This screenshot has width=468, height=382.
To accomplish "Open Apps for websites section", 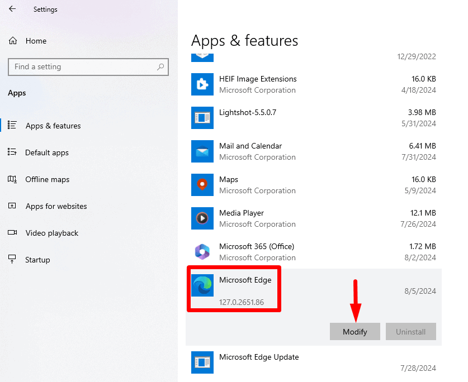I will tap(56, 206).
